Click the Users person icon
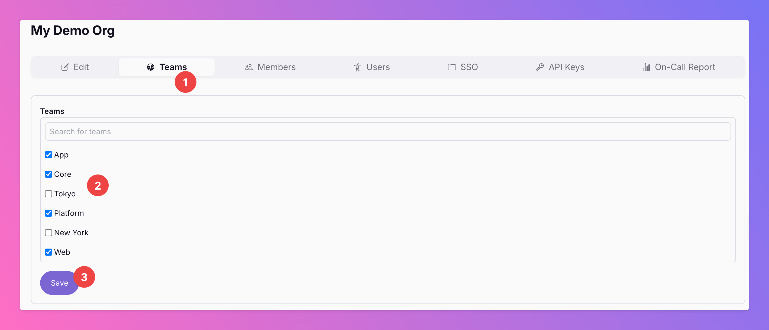The height and width of the screenshot is (330, 769). point(357,67)
